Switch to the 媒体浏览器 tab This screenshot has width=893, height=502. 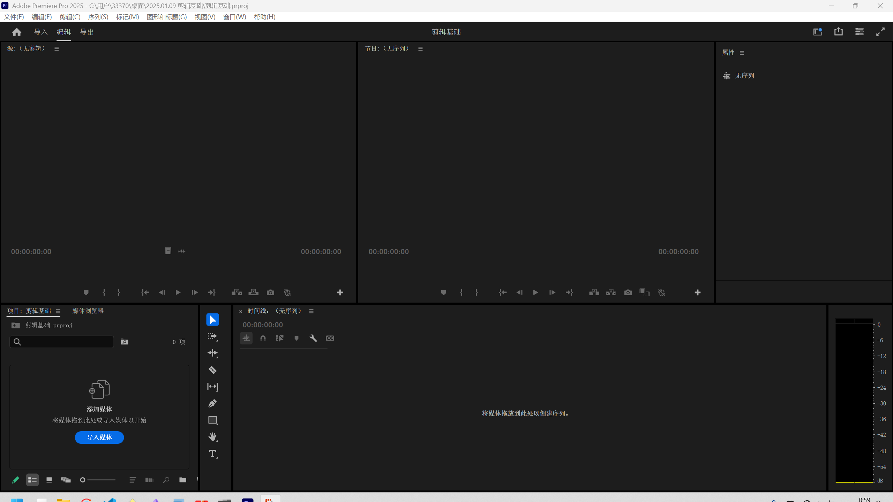88,311
